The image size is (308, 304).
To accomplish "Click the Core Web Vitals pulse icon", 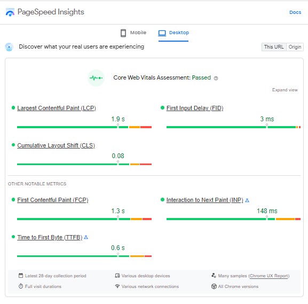I will [96, 78].
